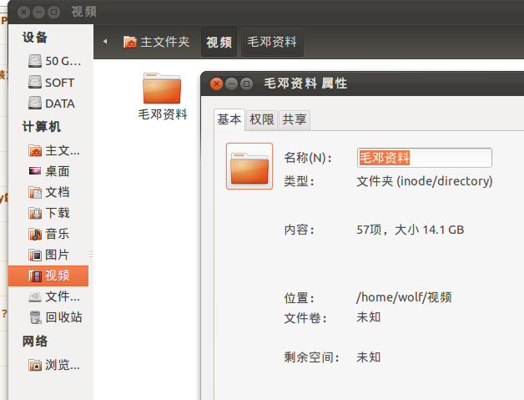The image size is (524, 400).
Task: Open 文档 documents in sidebar
Action: (50, 192)
